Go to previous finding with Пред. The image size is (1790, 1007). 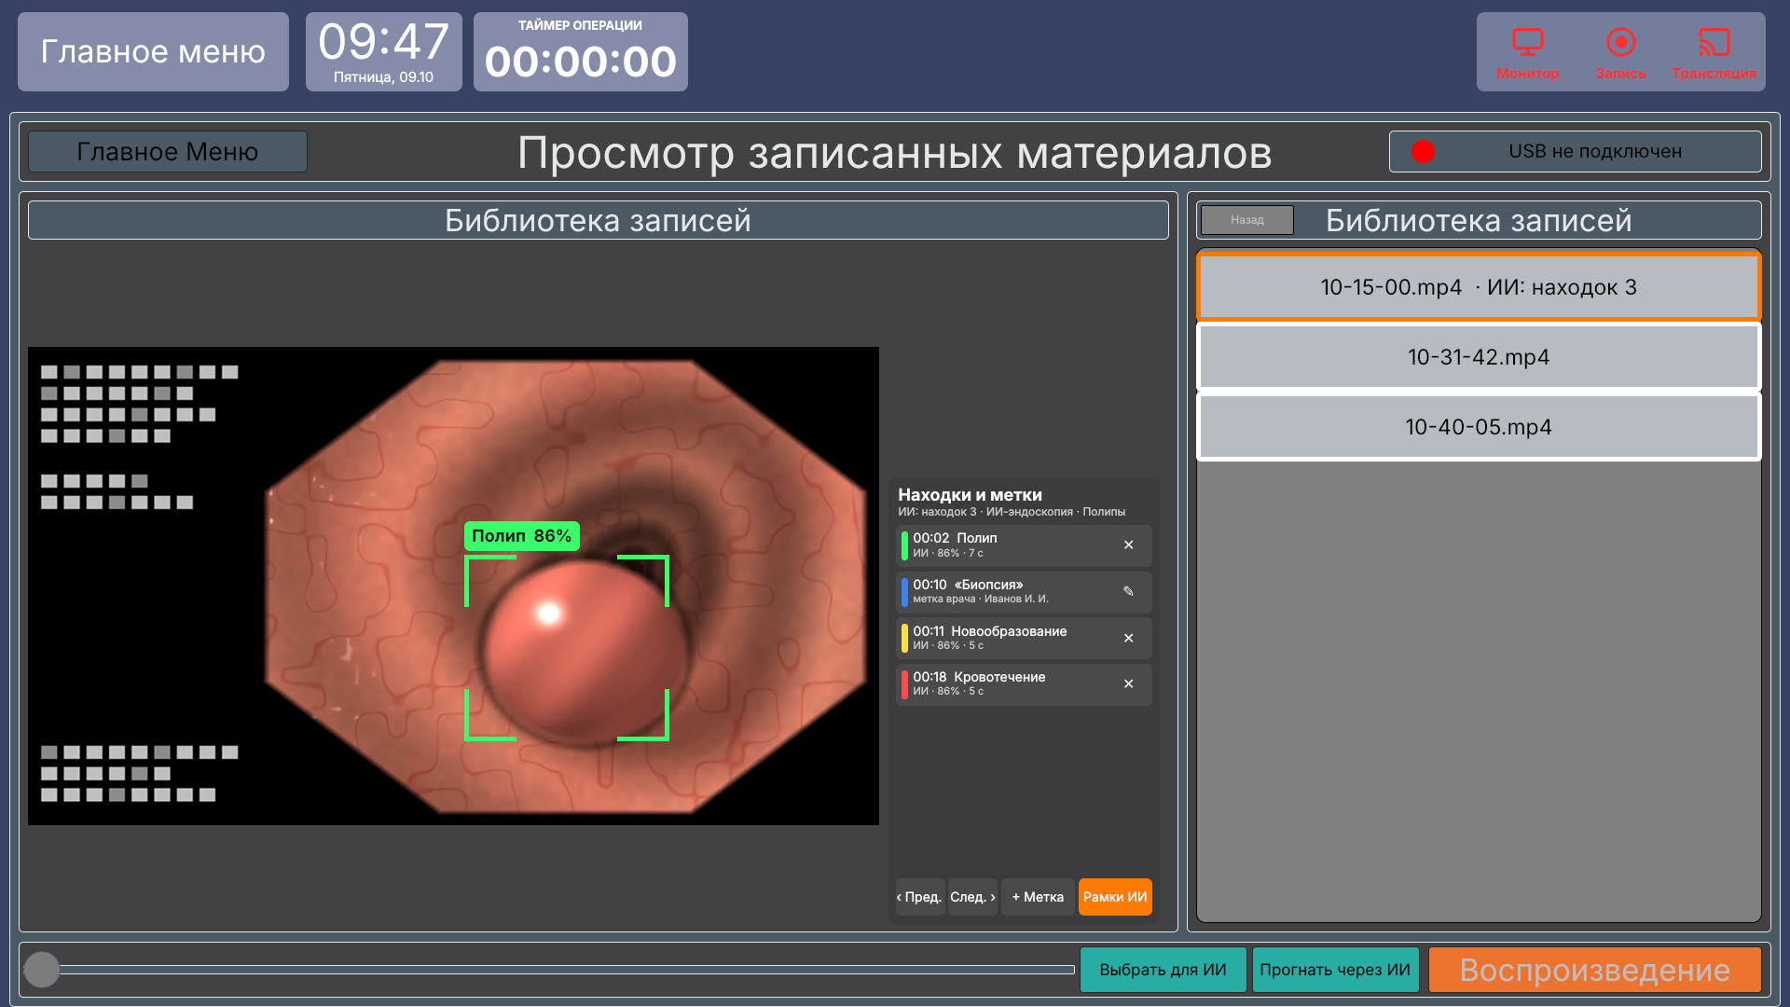click(920, 897)
